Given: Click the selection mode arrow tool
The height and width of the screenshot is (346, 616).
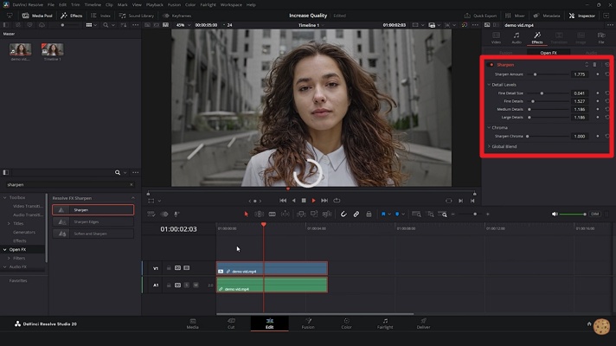Looking at the screenshot, I should pos(247,214).
